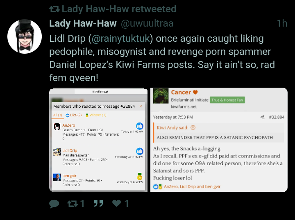Click the 1h timestamp
The height and width of the screenshot is (220, 295).
point(282,23)
